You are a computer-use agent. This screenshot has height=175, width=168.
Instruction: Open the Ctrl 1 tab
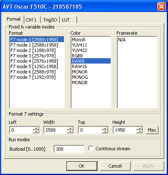coord(32,20)
